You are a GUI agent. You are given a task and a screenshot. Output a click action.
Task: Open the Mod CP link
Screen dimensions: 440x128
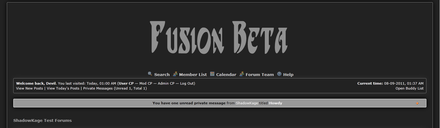pyautogui.click(x=146, y=83)
